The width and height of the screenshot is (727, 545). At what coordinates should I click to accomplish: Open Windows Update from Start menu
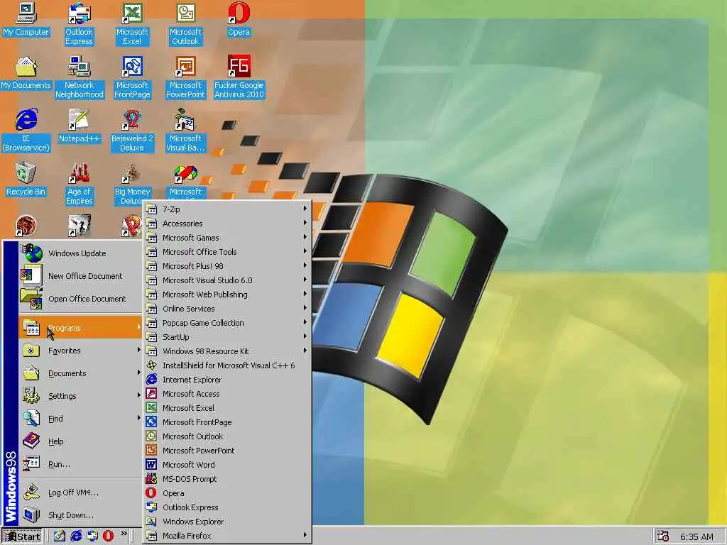click(x=80, y=253)
